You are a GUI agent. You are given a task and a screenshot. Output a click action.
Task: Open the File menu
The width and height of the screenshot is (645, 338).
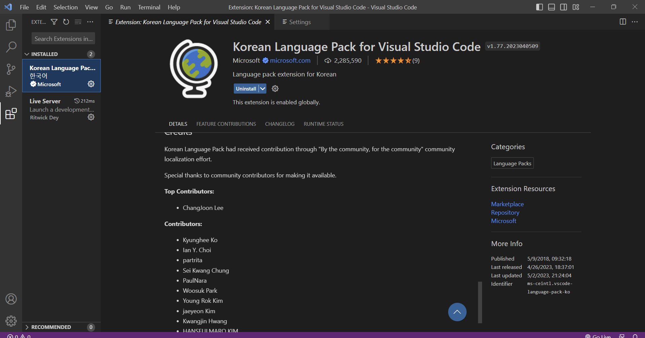click(x=25, y=7)
